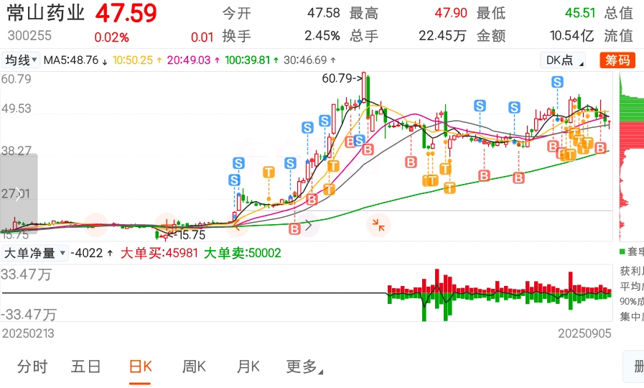Click the 换手 2.45% value
The image size is (644, 388).
point(322,36)
